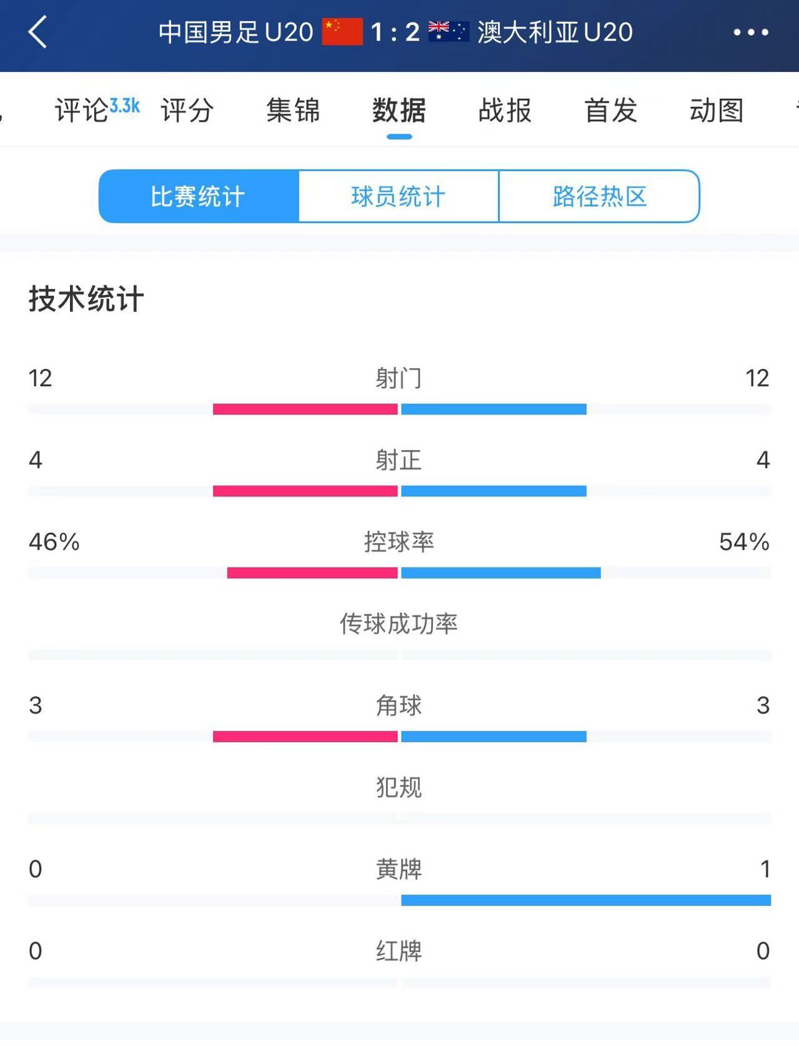Switch to the 评分 ratings tab
Image resolution: width=799 pixels, height=1046 pixels.
pos(187,111)
